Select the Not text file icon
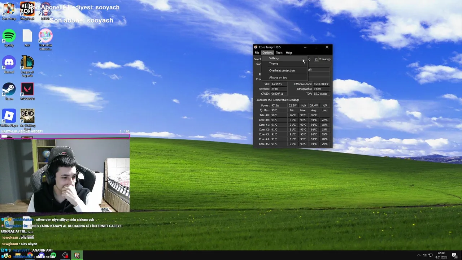Viewport: 462px width, 260px height. point(27,38)
